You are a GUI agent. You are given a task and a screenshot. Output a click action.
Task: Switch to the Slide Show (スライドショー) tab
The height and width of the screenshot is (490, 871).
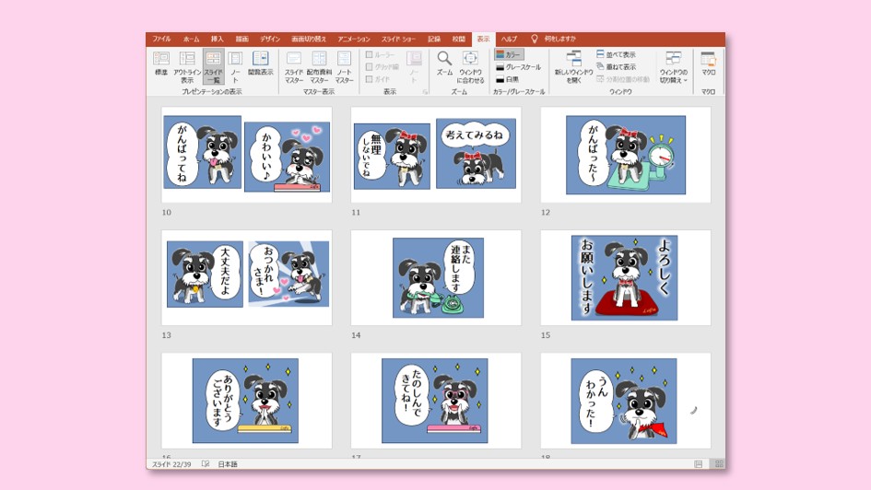pyautogui.click(x=398, y=39)
